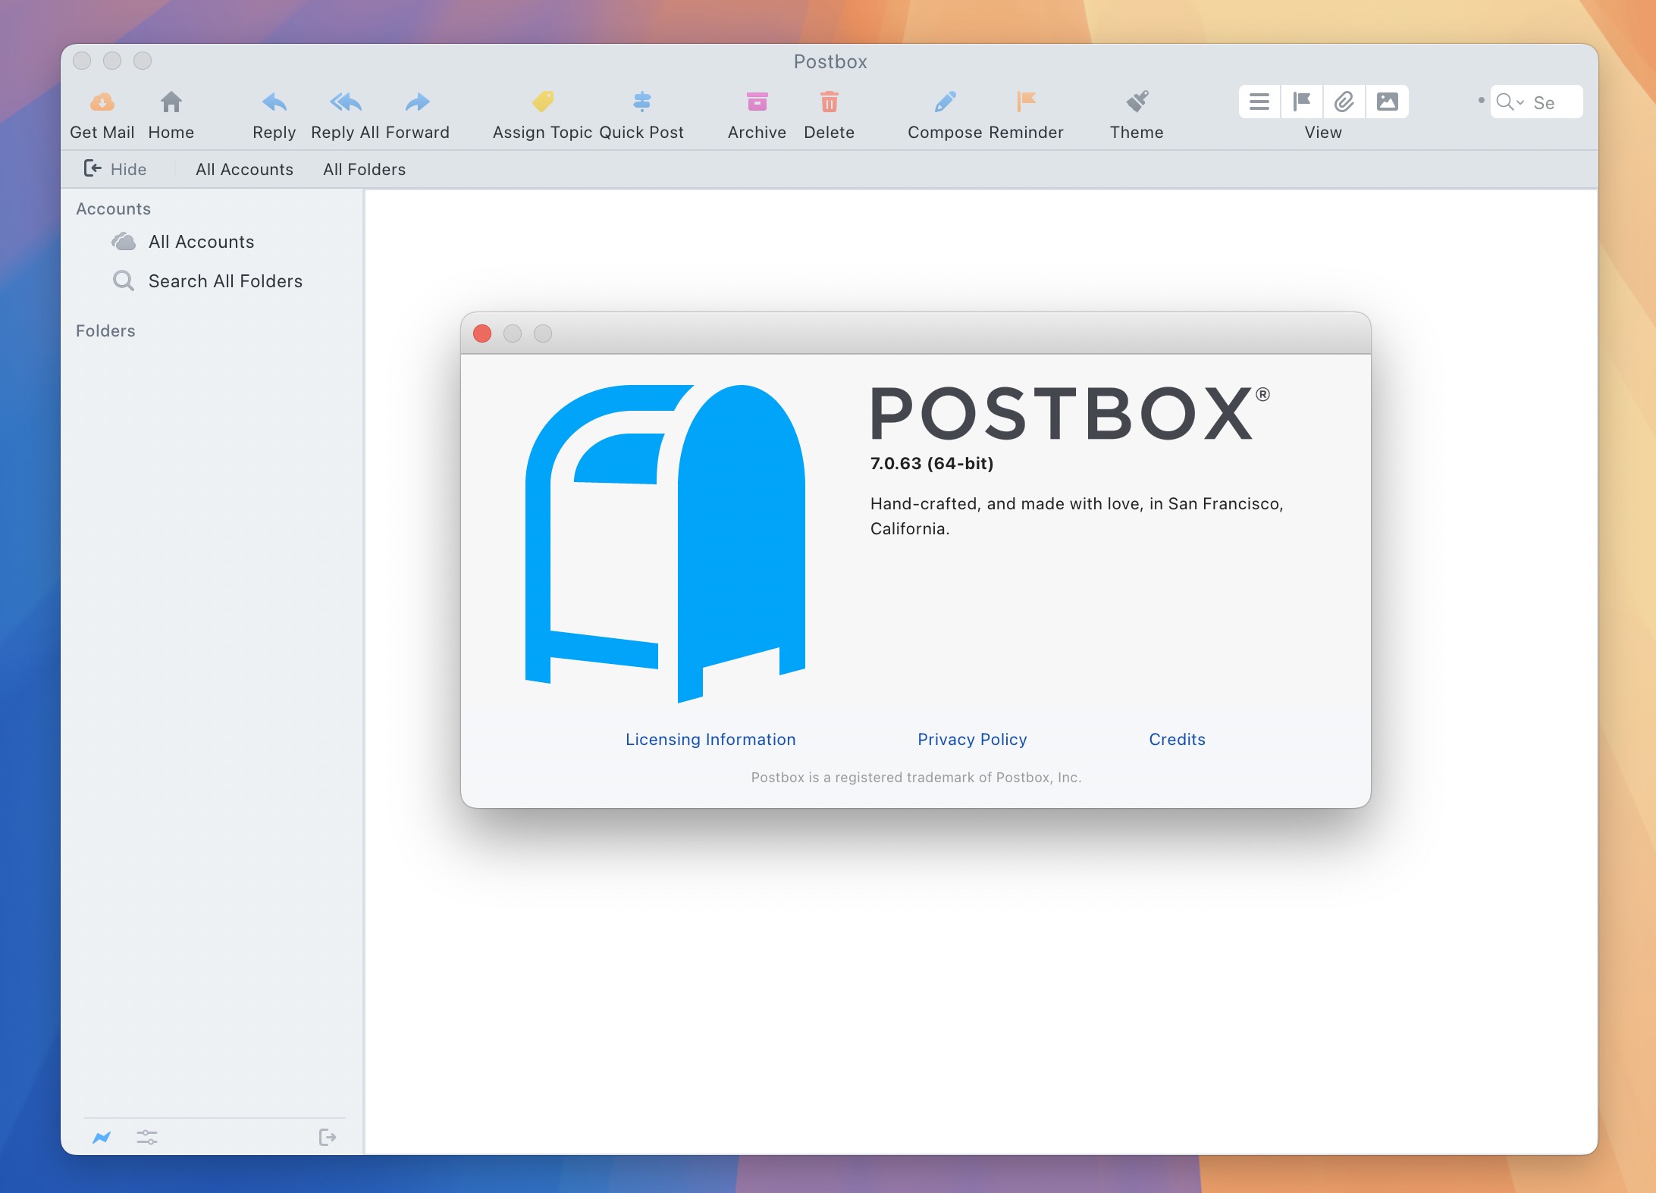This screenshot has width=1656, height=1193.
Task: Click the activity graph icon at sidebar bottom
Action: (x=102, y=1137)
